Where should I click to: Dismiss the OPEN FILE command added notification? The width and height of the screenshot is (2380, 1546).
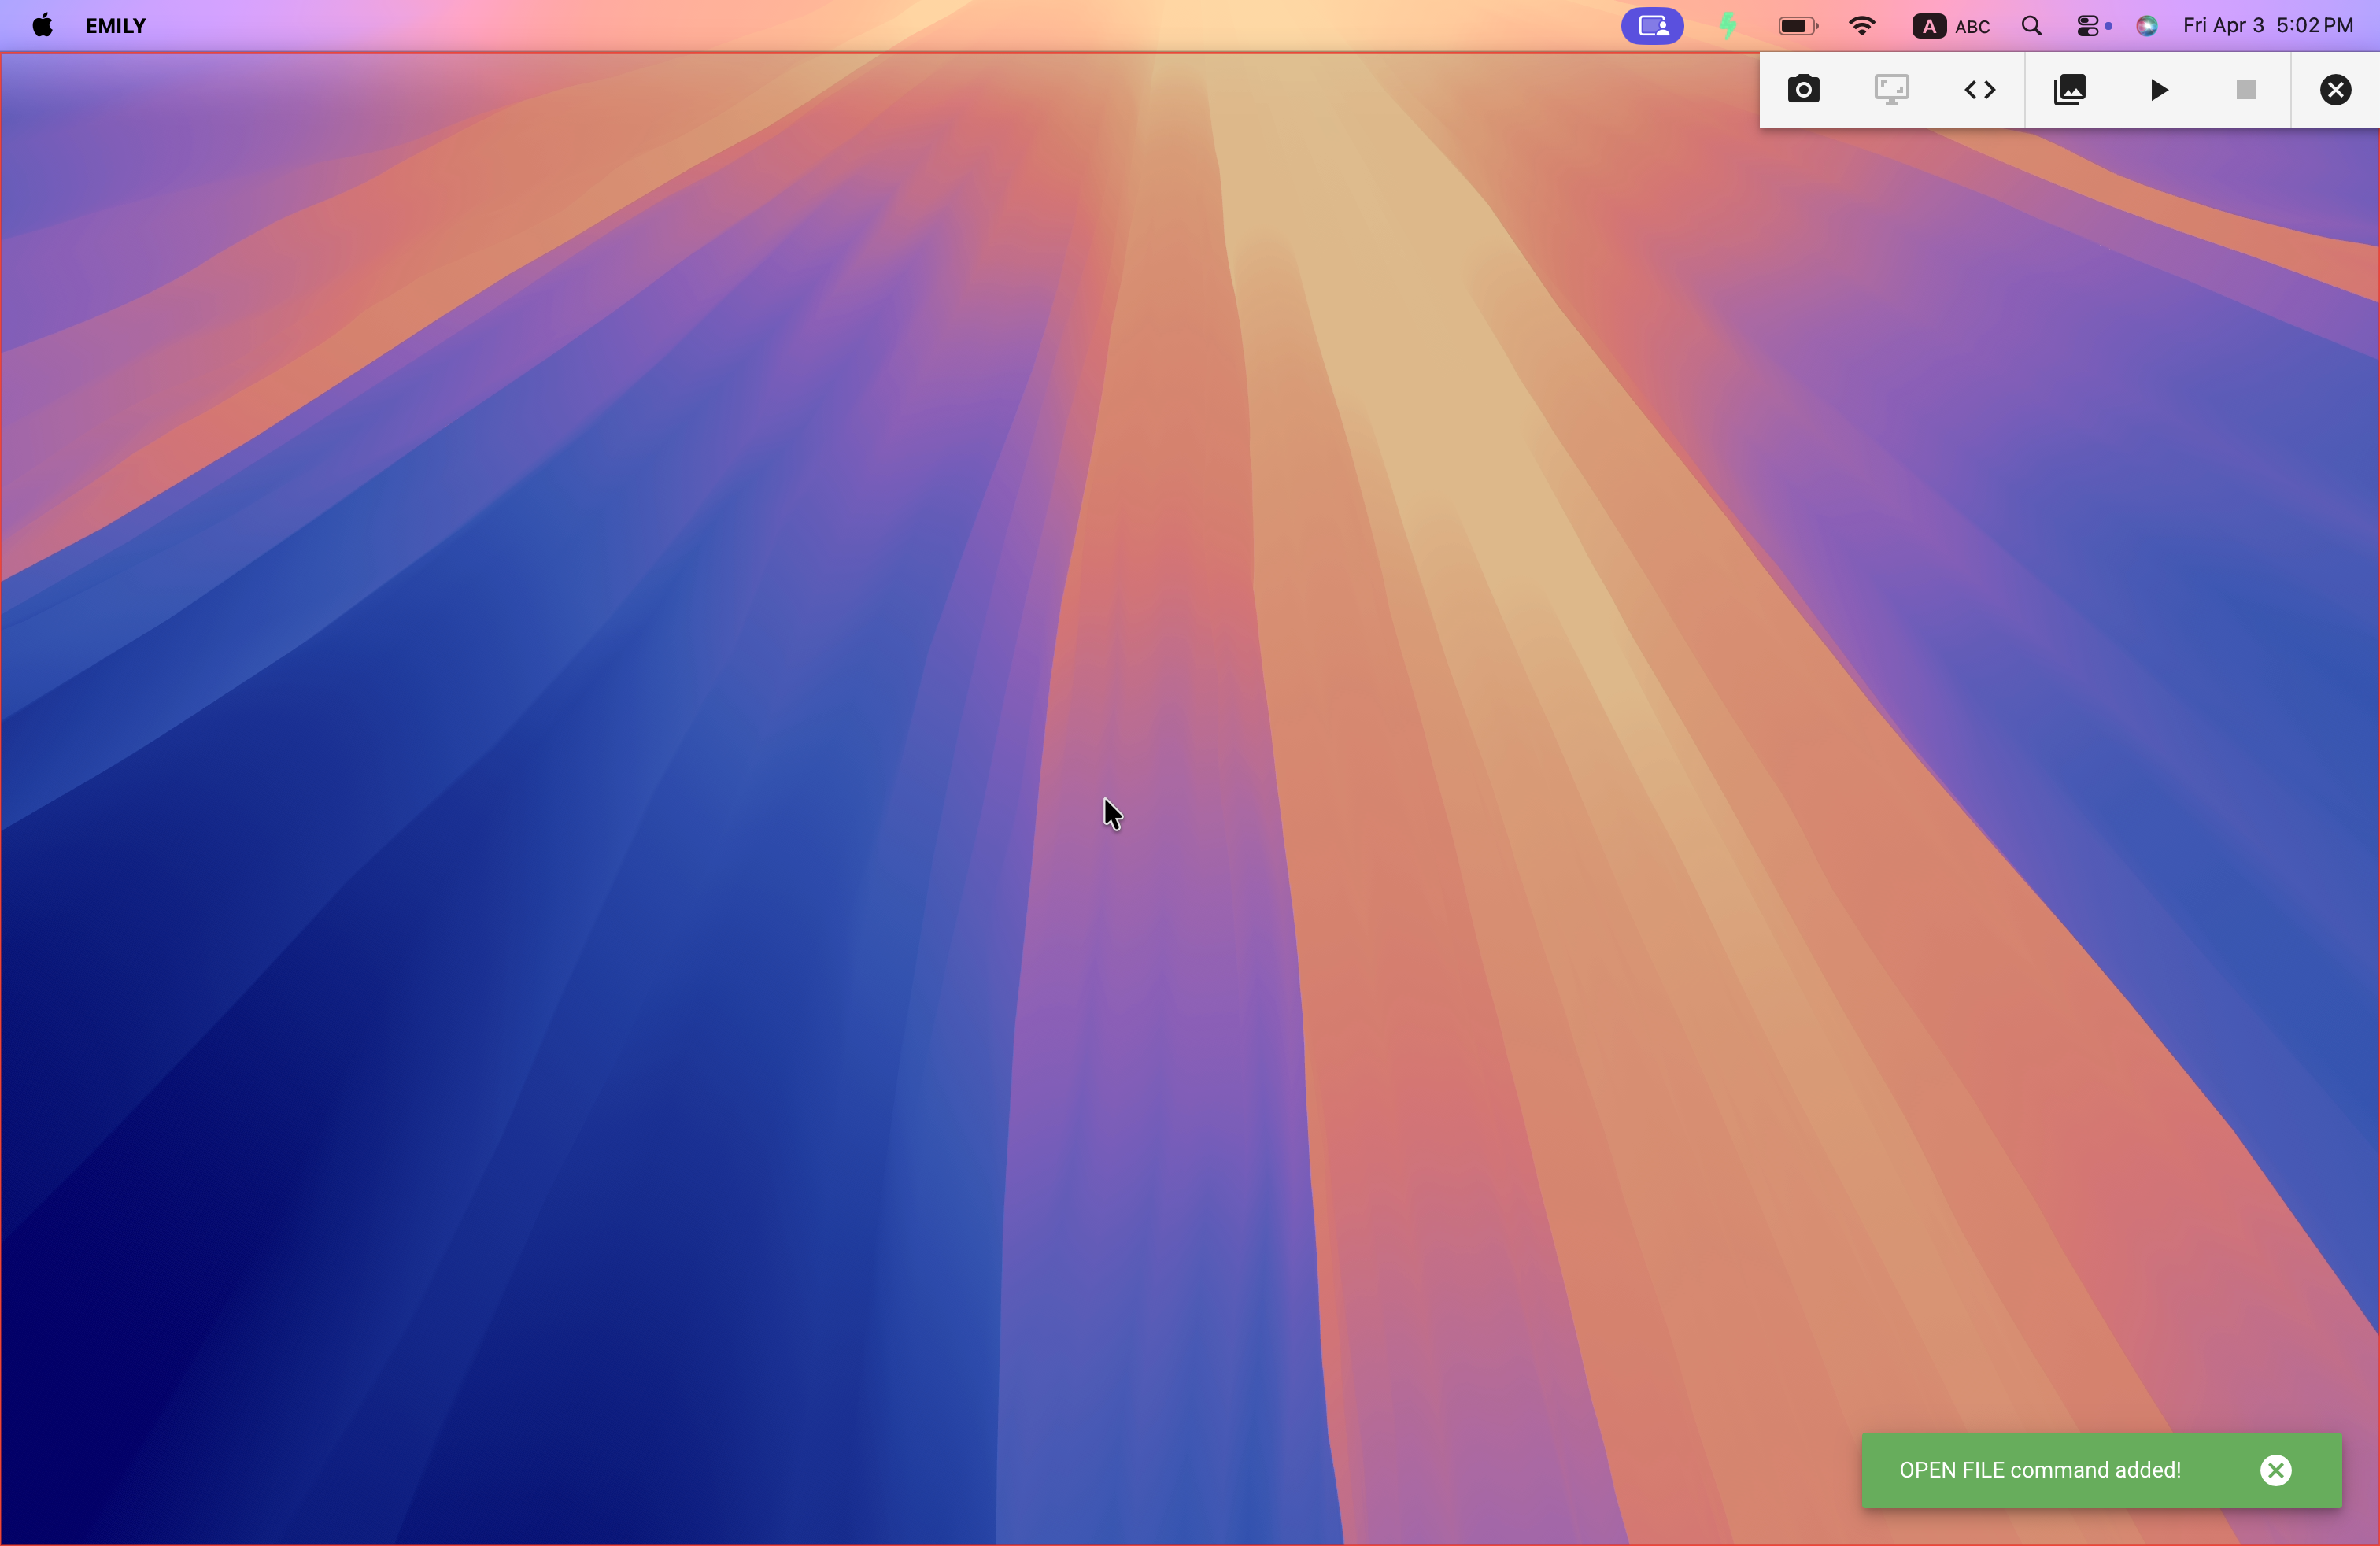2275,1470
